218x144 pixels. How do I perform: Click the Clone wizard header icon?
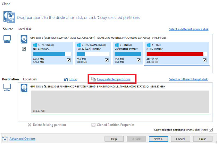tap(9, 17)
